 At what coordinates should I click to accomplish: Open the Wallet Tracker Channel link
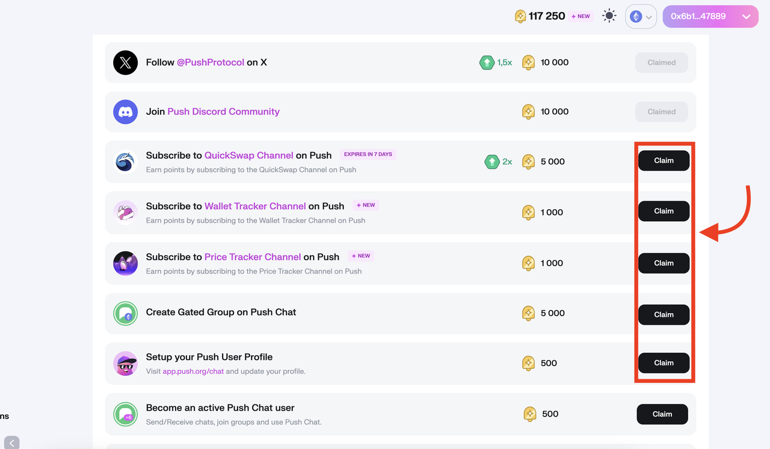point(255,206)
